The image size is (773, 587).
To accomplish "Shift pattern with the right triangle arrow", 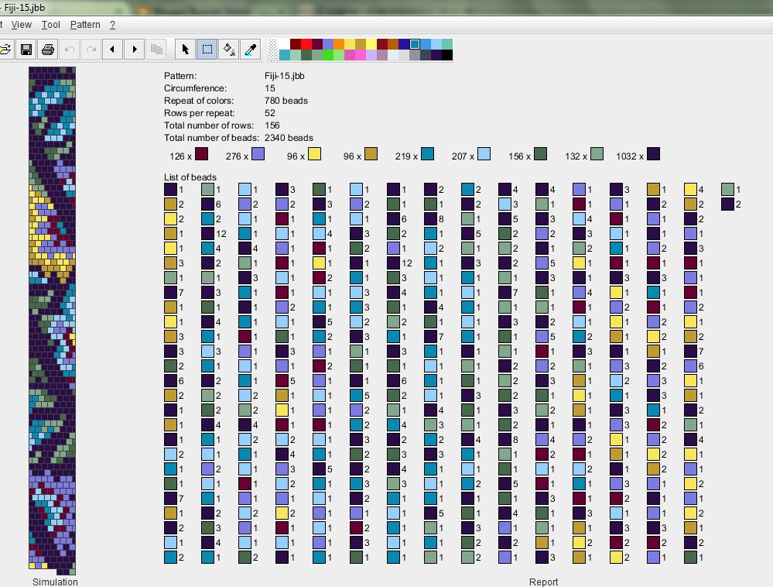I will (134, 50).
